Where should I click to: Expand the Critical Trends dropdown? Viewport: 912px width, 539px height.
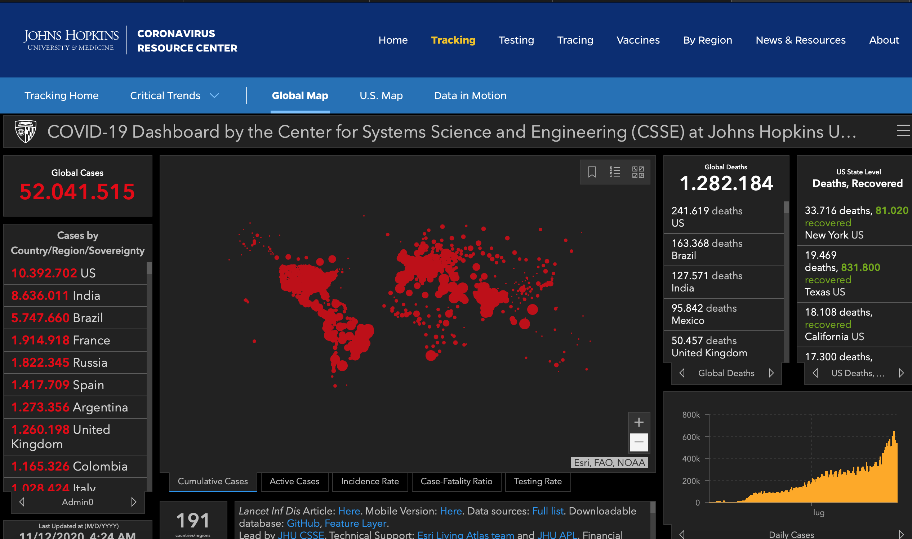coord(175,95)
